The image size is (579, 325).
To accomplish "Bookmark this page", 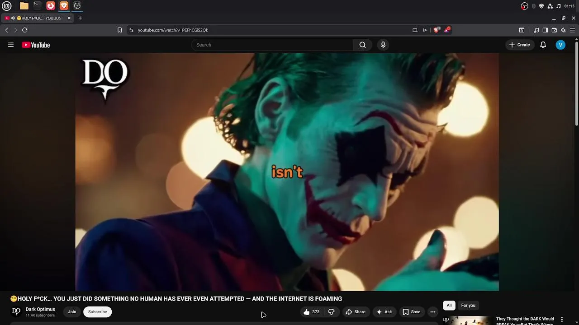I will pyautogui.click(x=119, y=30).
